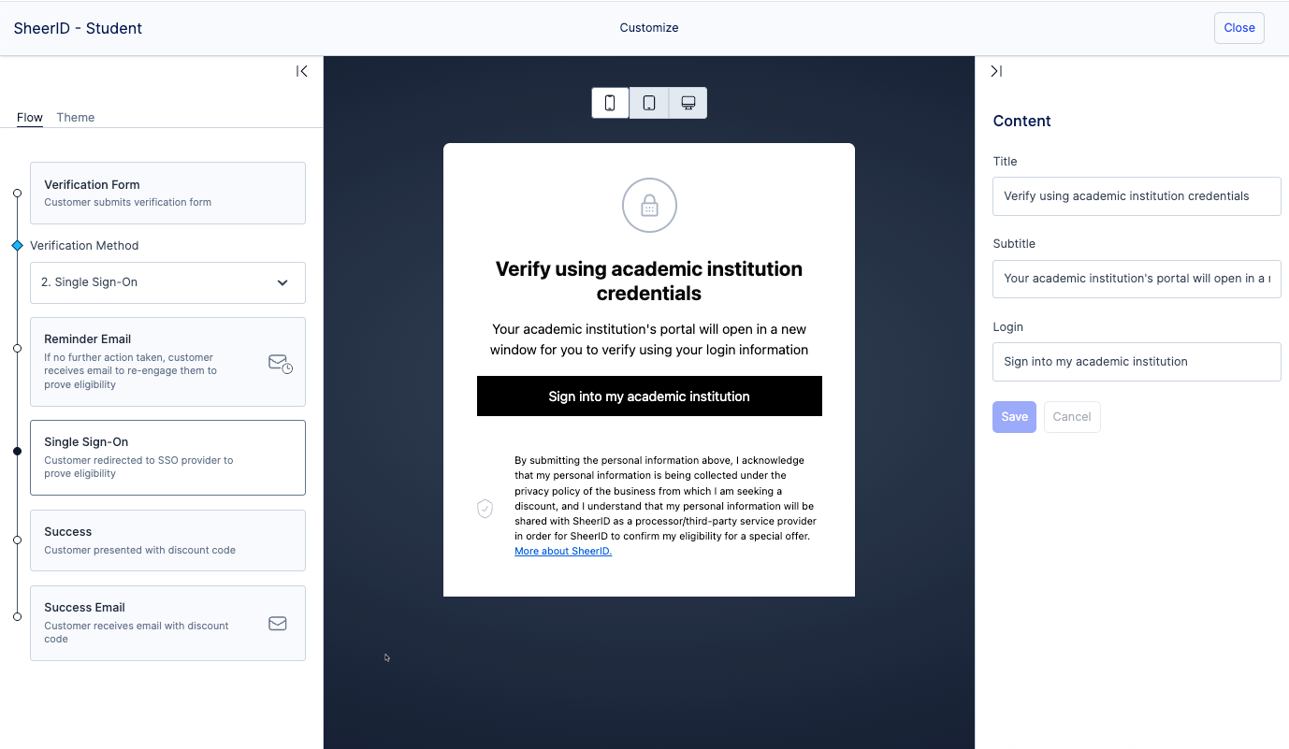Select the Flow tab
Screen dimensions: 1289x749
coord(30,118)
